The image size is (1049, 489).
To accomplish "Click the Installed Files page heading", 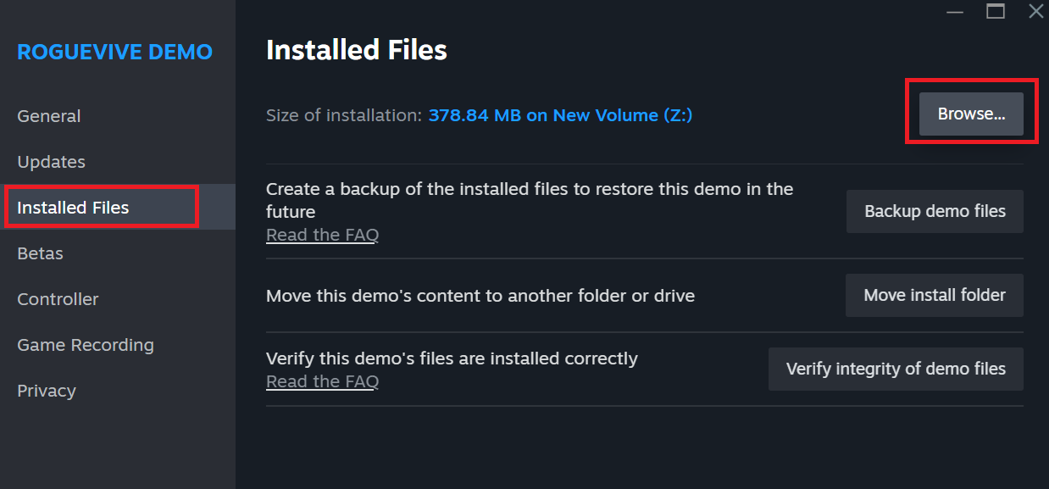I will click(x=357, y=50).
